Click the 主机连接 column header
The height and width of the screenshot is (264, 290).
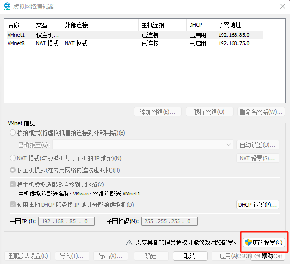point(162,25)
